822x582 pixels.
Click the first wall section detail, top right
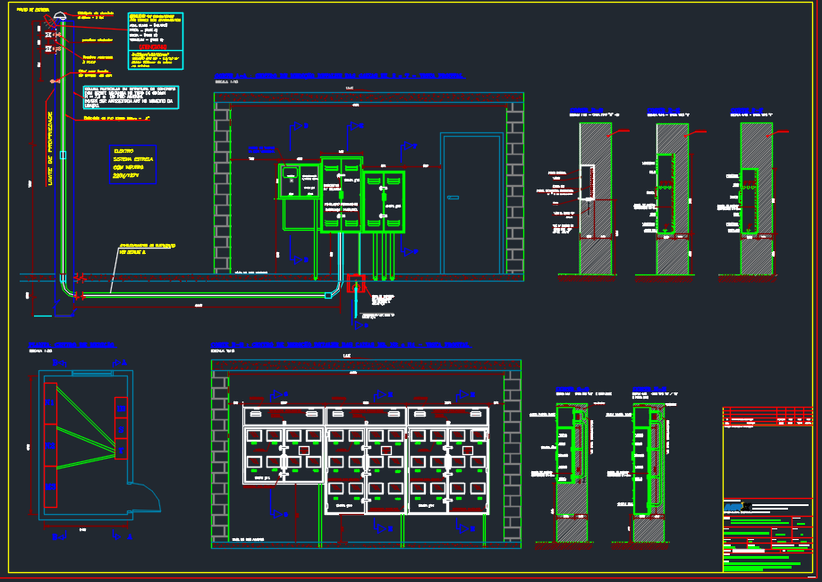coord(594,198)
